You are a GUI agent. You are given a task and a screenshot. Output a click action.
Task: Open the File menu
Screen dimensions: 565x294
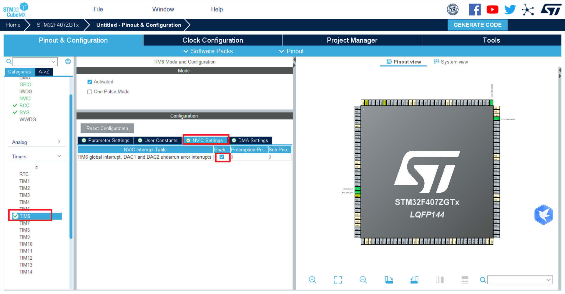point(98,9)
